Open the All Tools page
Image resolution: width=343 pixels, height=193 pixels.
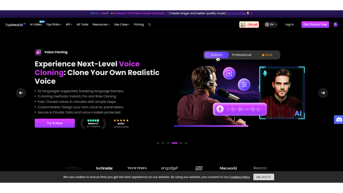point(82,24)
